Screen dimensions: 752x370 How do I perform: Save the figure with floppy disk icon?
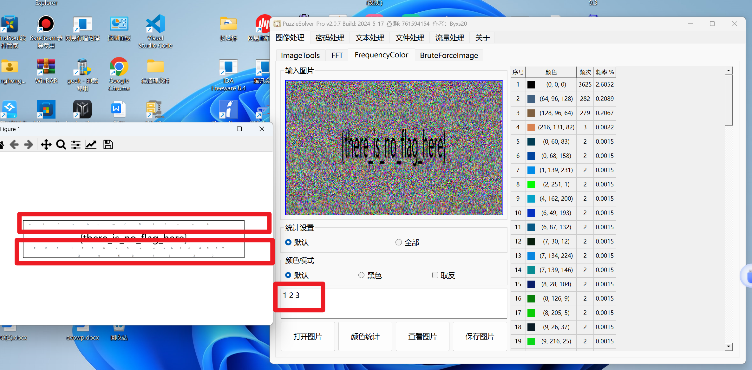pos(108,145)
